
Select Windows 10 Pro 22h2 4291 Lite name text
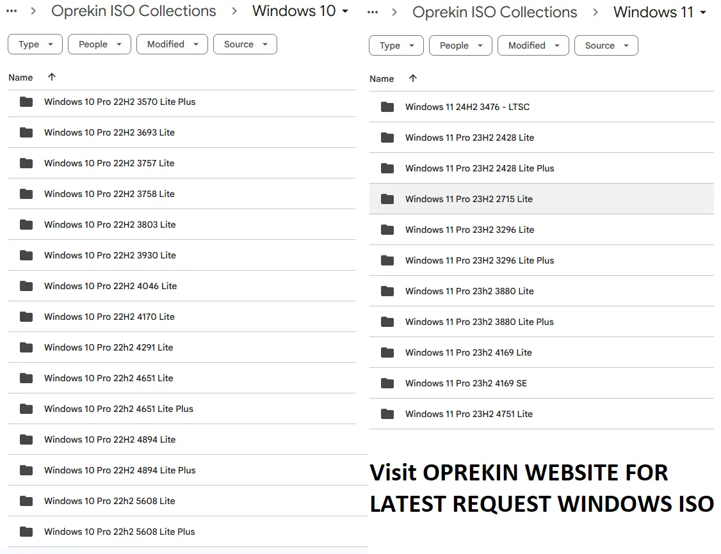click(108, 347)
